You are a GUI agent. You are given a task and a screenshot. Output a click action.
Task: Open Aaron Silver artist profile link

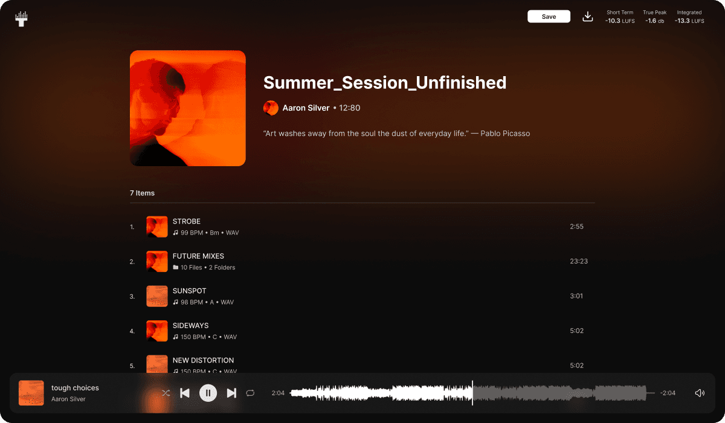click(x=306, y=108)
